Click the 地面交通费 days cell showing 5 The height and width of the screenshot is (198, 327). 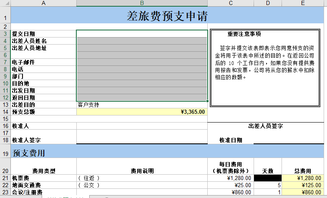268,185
